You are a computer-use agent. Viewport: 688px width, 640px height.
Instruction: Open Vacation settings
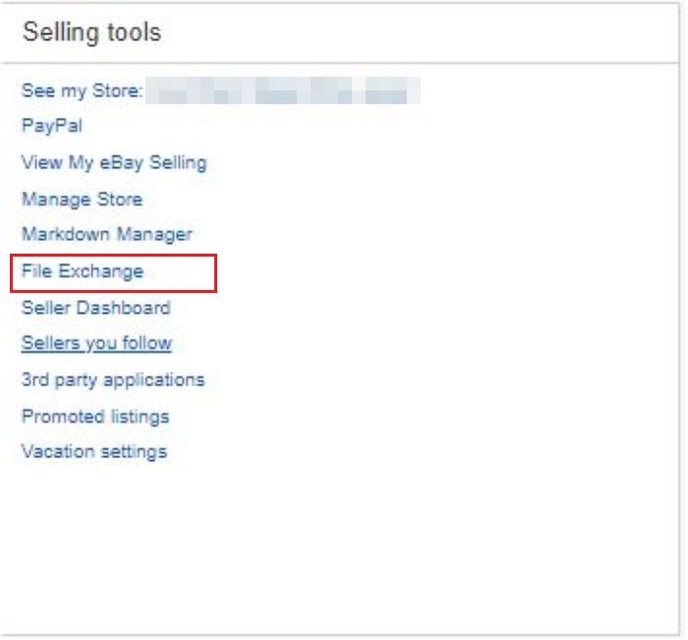pyautogui.click(x=94, y=451)
